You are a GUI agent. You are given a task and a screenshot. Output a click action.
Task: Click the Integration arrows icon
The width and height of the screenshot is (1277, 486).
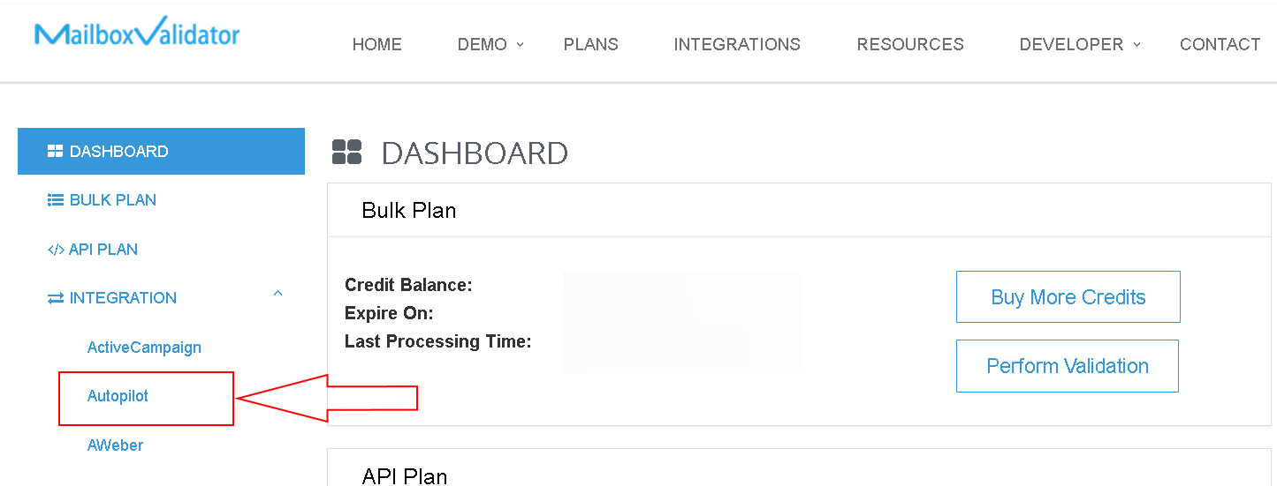pos(55,298)
